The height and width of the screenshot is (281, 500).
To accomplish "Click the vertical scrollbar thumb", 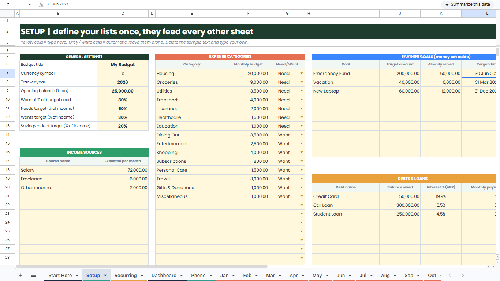I will pyautogui.click(x=498, y=51).
